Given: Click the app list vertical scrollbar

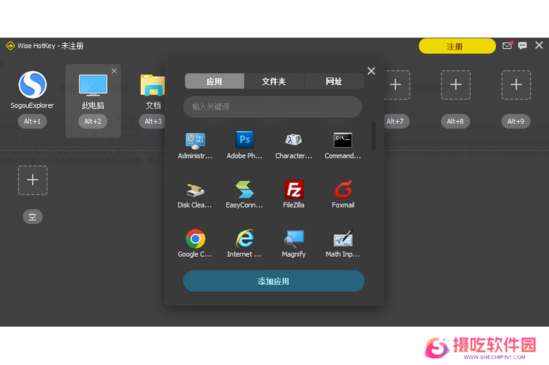Looking at the screenshot, I should coord(373,136).
